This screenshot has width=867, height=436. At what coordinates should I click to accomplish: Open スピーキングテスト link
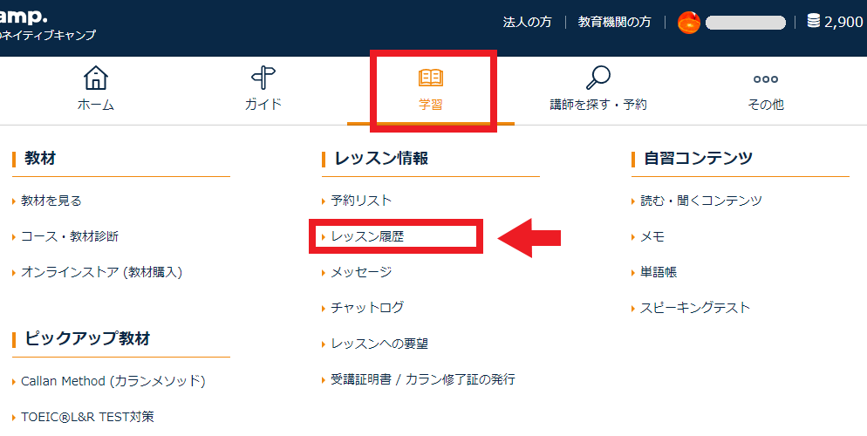point(695,308)
